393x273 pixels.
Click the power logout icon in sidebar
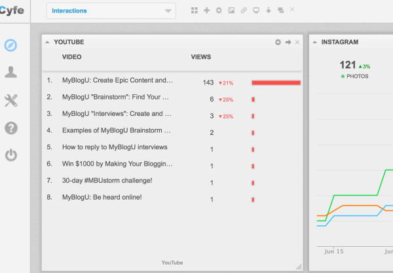[x=11, y=155]
